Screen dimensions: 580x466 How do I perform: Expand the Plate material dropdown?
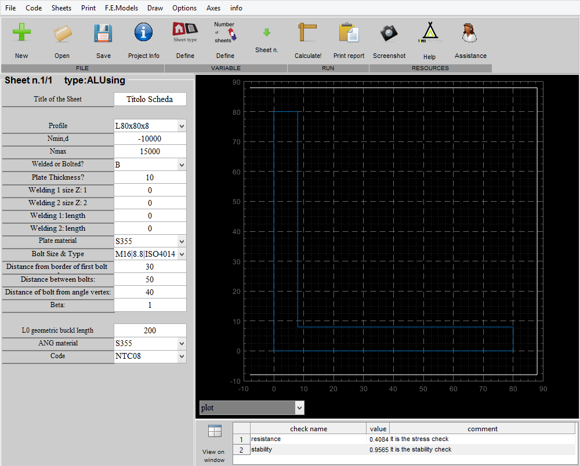click(x=182, y=241)
